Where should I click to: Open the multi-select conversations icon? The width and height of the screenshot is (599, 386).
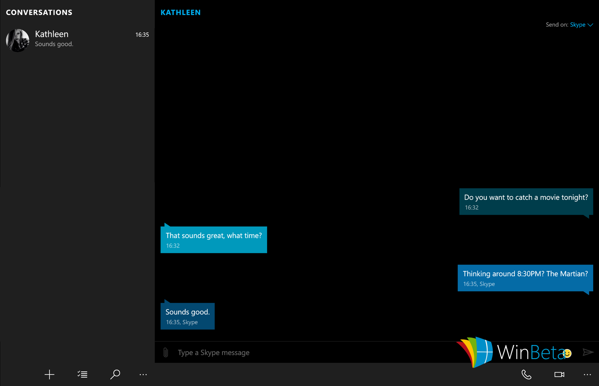click(x=82, y=374)
